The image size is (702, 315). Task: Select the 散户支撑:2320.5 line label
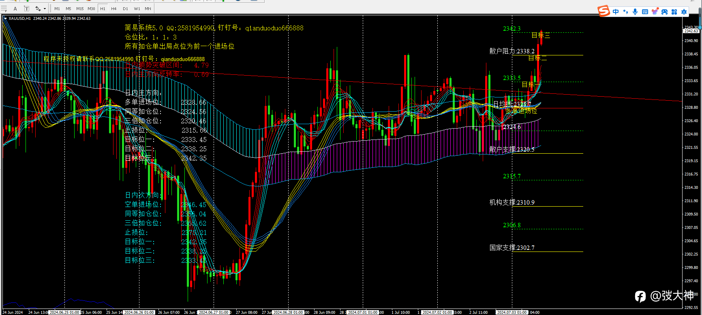pos(512,150)
